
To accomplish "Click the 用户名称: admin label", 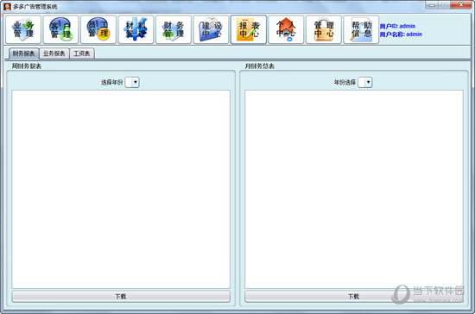I will coord(401,35).
